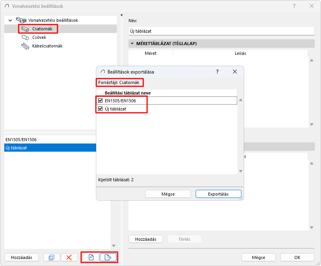Click the import settings icon button
This screenshot has width=321, height=266.
(90, 257)
